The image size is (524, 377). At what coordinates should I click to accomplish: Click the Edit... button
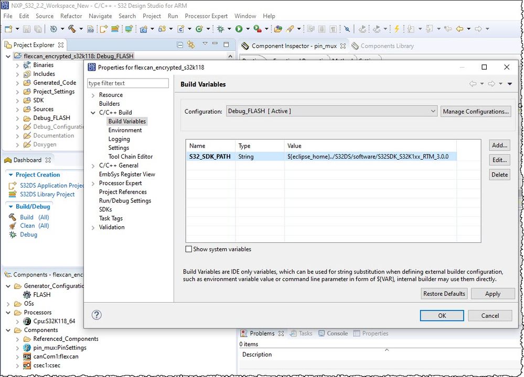pos(499,160)
